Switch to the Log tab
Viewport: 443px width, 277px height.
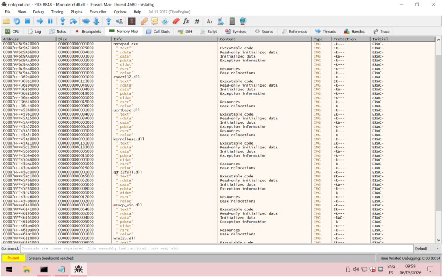[x=35, y=31]
